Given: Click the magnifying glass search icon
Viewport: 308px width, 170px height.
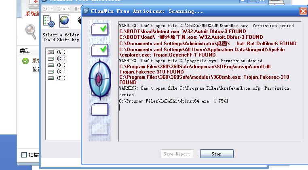Looking at the screenshot, I should tap(31, 31).
